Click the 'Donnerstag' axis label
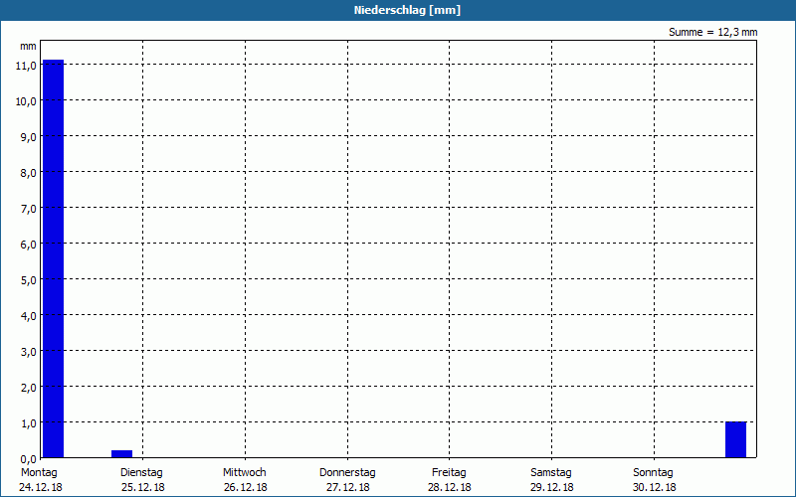The width and height of the screenshot is (796, 497). coord(347,473)
